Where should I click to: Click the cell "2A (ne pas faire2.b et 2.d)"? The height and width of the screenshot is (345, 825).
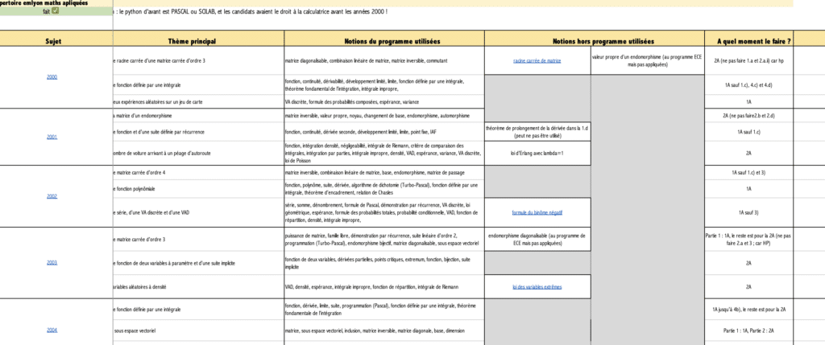coord(748,116)
